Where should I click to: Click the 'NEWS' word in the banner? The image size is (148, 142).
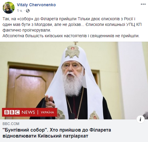[x=28, y=112]
